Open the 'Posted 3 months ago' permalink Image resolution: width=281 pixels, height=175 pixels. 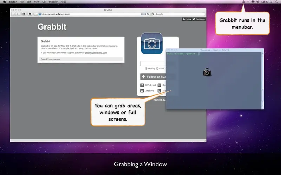(x=50, y=59)
